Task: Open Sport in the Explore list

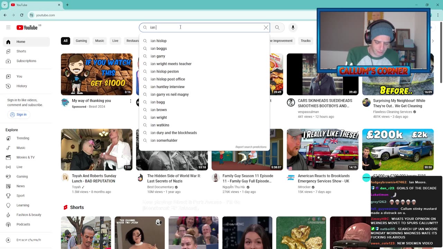Action: tap(26, 196)
